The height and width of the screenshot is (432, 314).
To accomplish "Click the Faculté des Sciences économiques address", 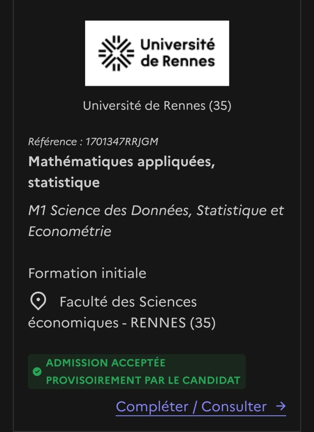I will pos(122,312).
